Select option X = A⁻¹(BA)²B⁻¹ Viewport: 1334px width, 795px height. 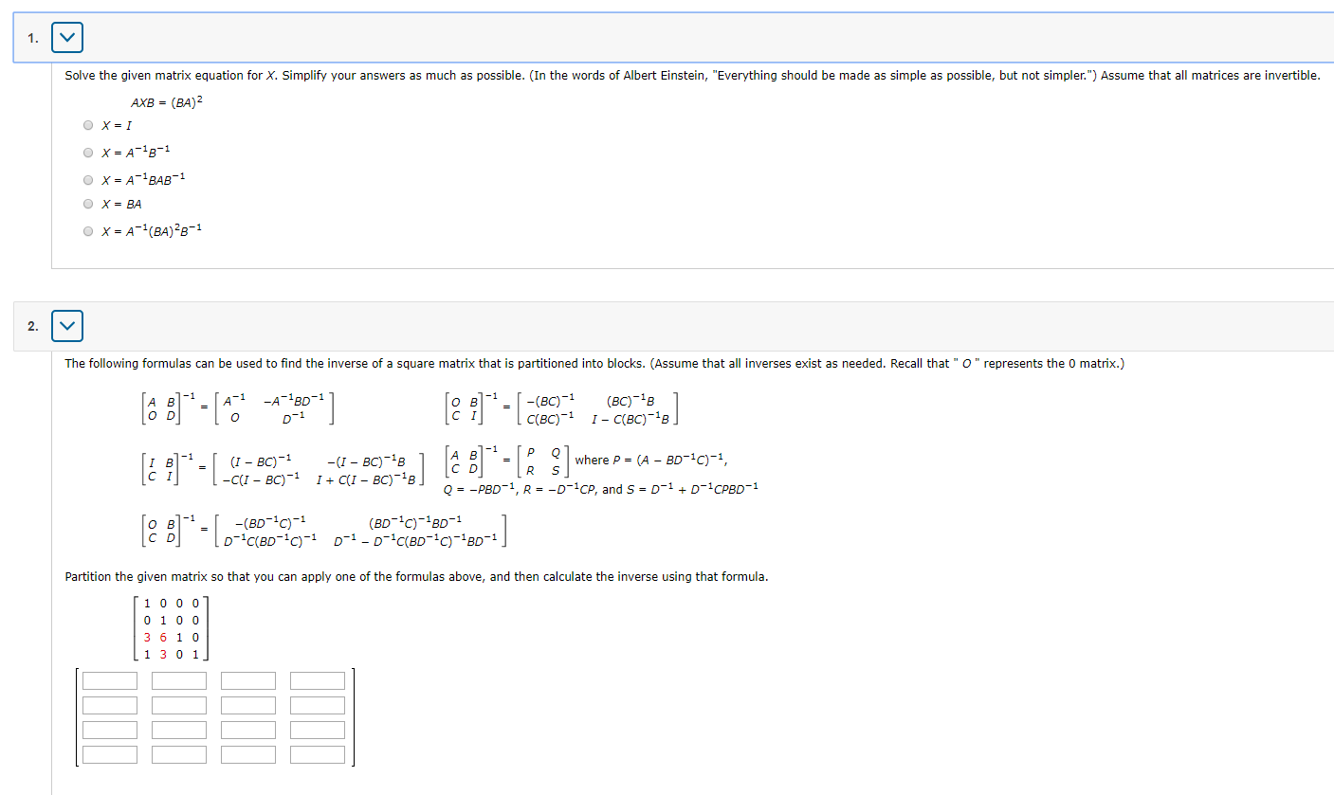(87, 229)
